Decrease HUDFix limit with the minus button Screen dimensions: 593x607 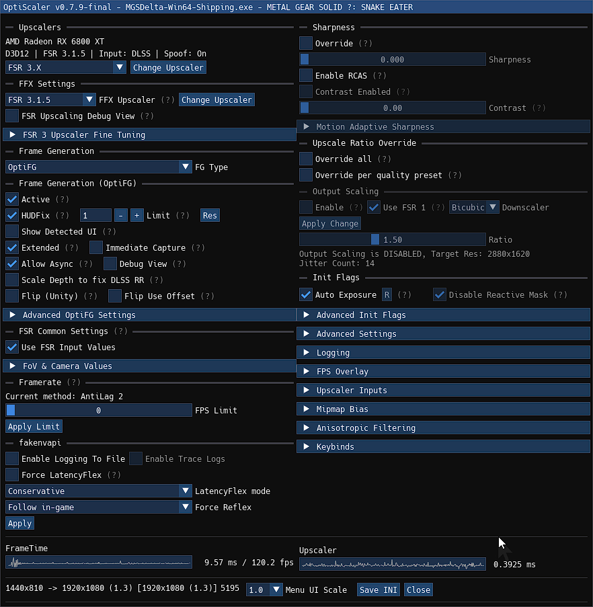point(121,215)
